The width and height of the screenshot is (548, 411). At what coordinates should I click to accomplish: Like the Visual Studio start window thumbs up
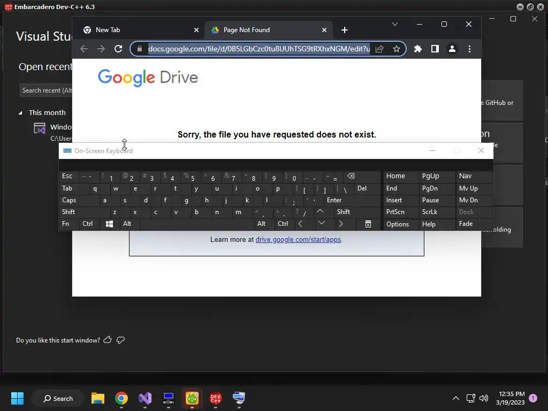coord(108,340)
